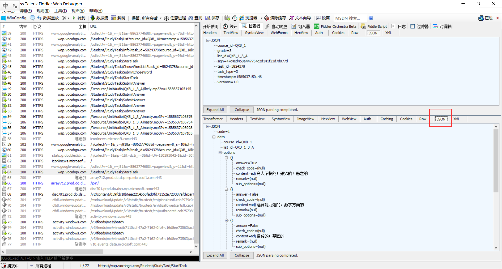
Task: Open 视图(V) menu
Action: click(x=78, y=11)
